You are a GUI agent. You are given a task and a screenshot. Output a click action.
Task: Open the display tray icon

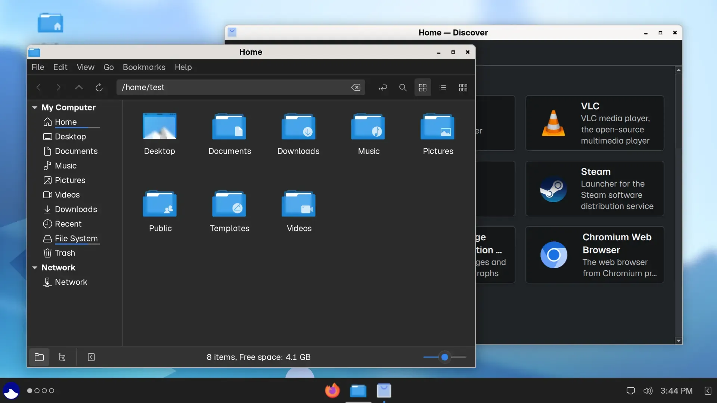coord(630,391)
